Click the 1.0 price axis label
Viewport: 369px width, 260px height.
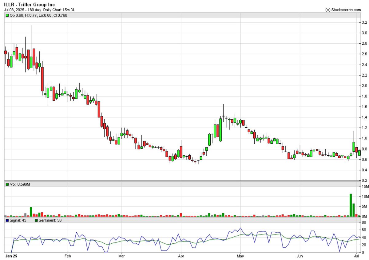[x=364, y=138]
